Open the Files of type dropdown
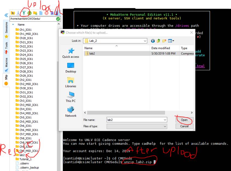The image size is (231, 171). 137,126
